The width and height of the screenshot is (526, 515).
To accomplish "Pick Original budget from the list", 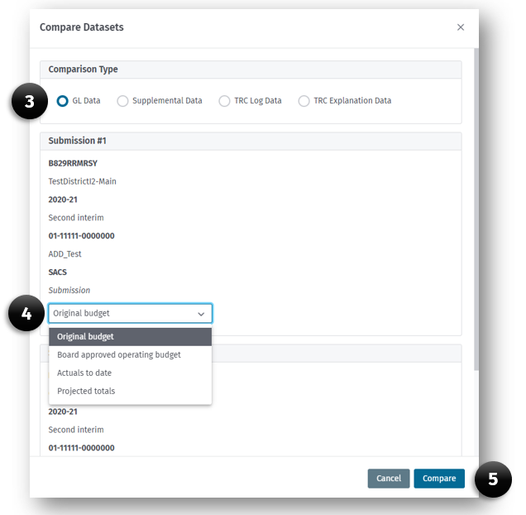I will (130, 337).
